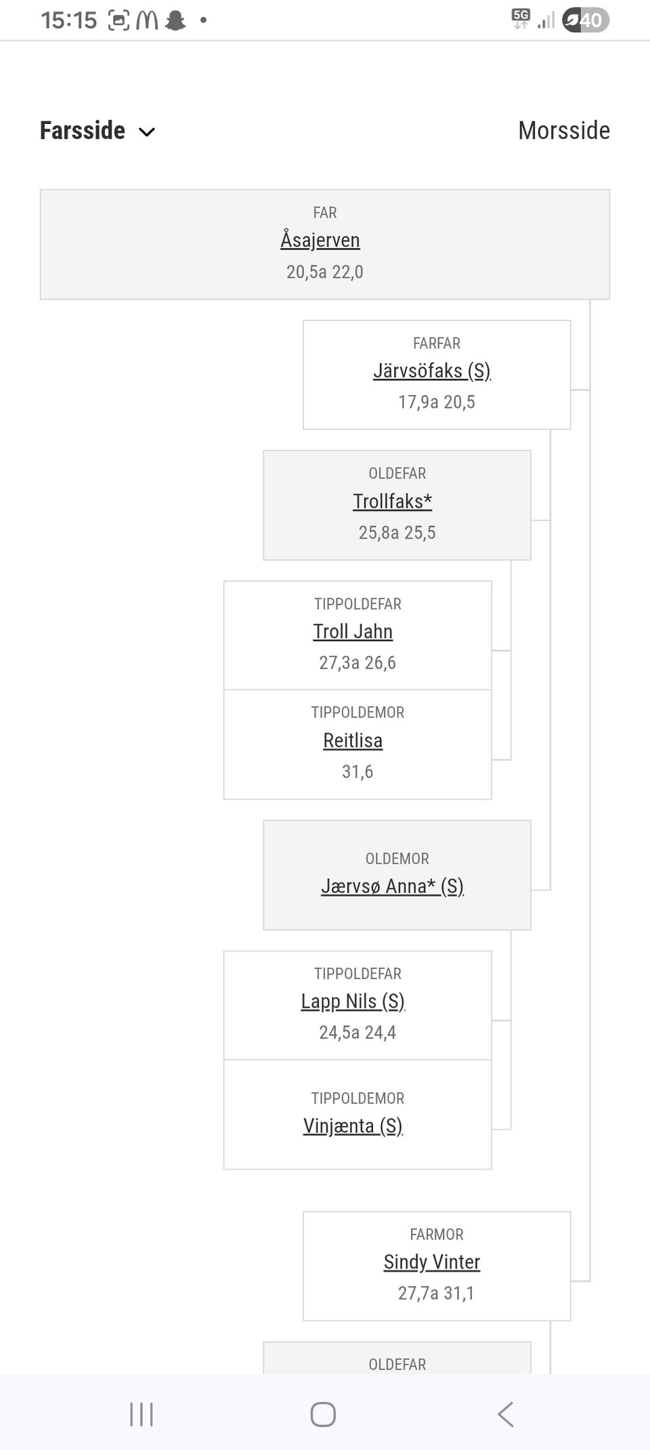This screenshot has width=650, height=1450.
Task: Open the Jærvsø Anna* (S) link
Action: click(393, 886)
